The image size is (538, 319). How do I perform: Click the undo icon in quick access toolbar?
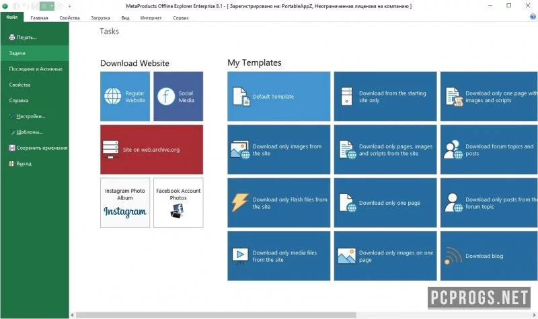26,6
